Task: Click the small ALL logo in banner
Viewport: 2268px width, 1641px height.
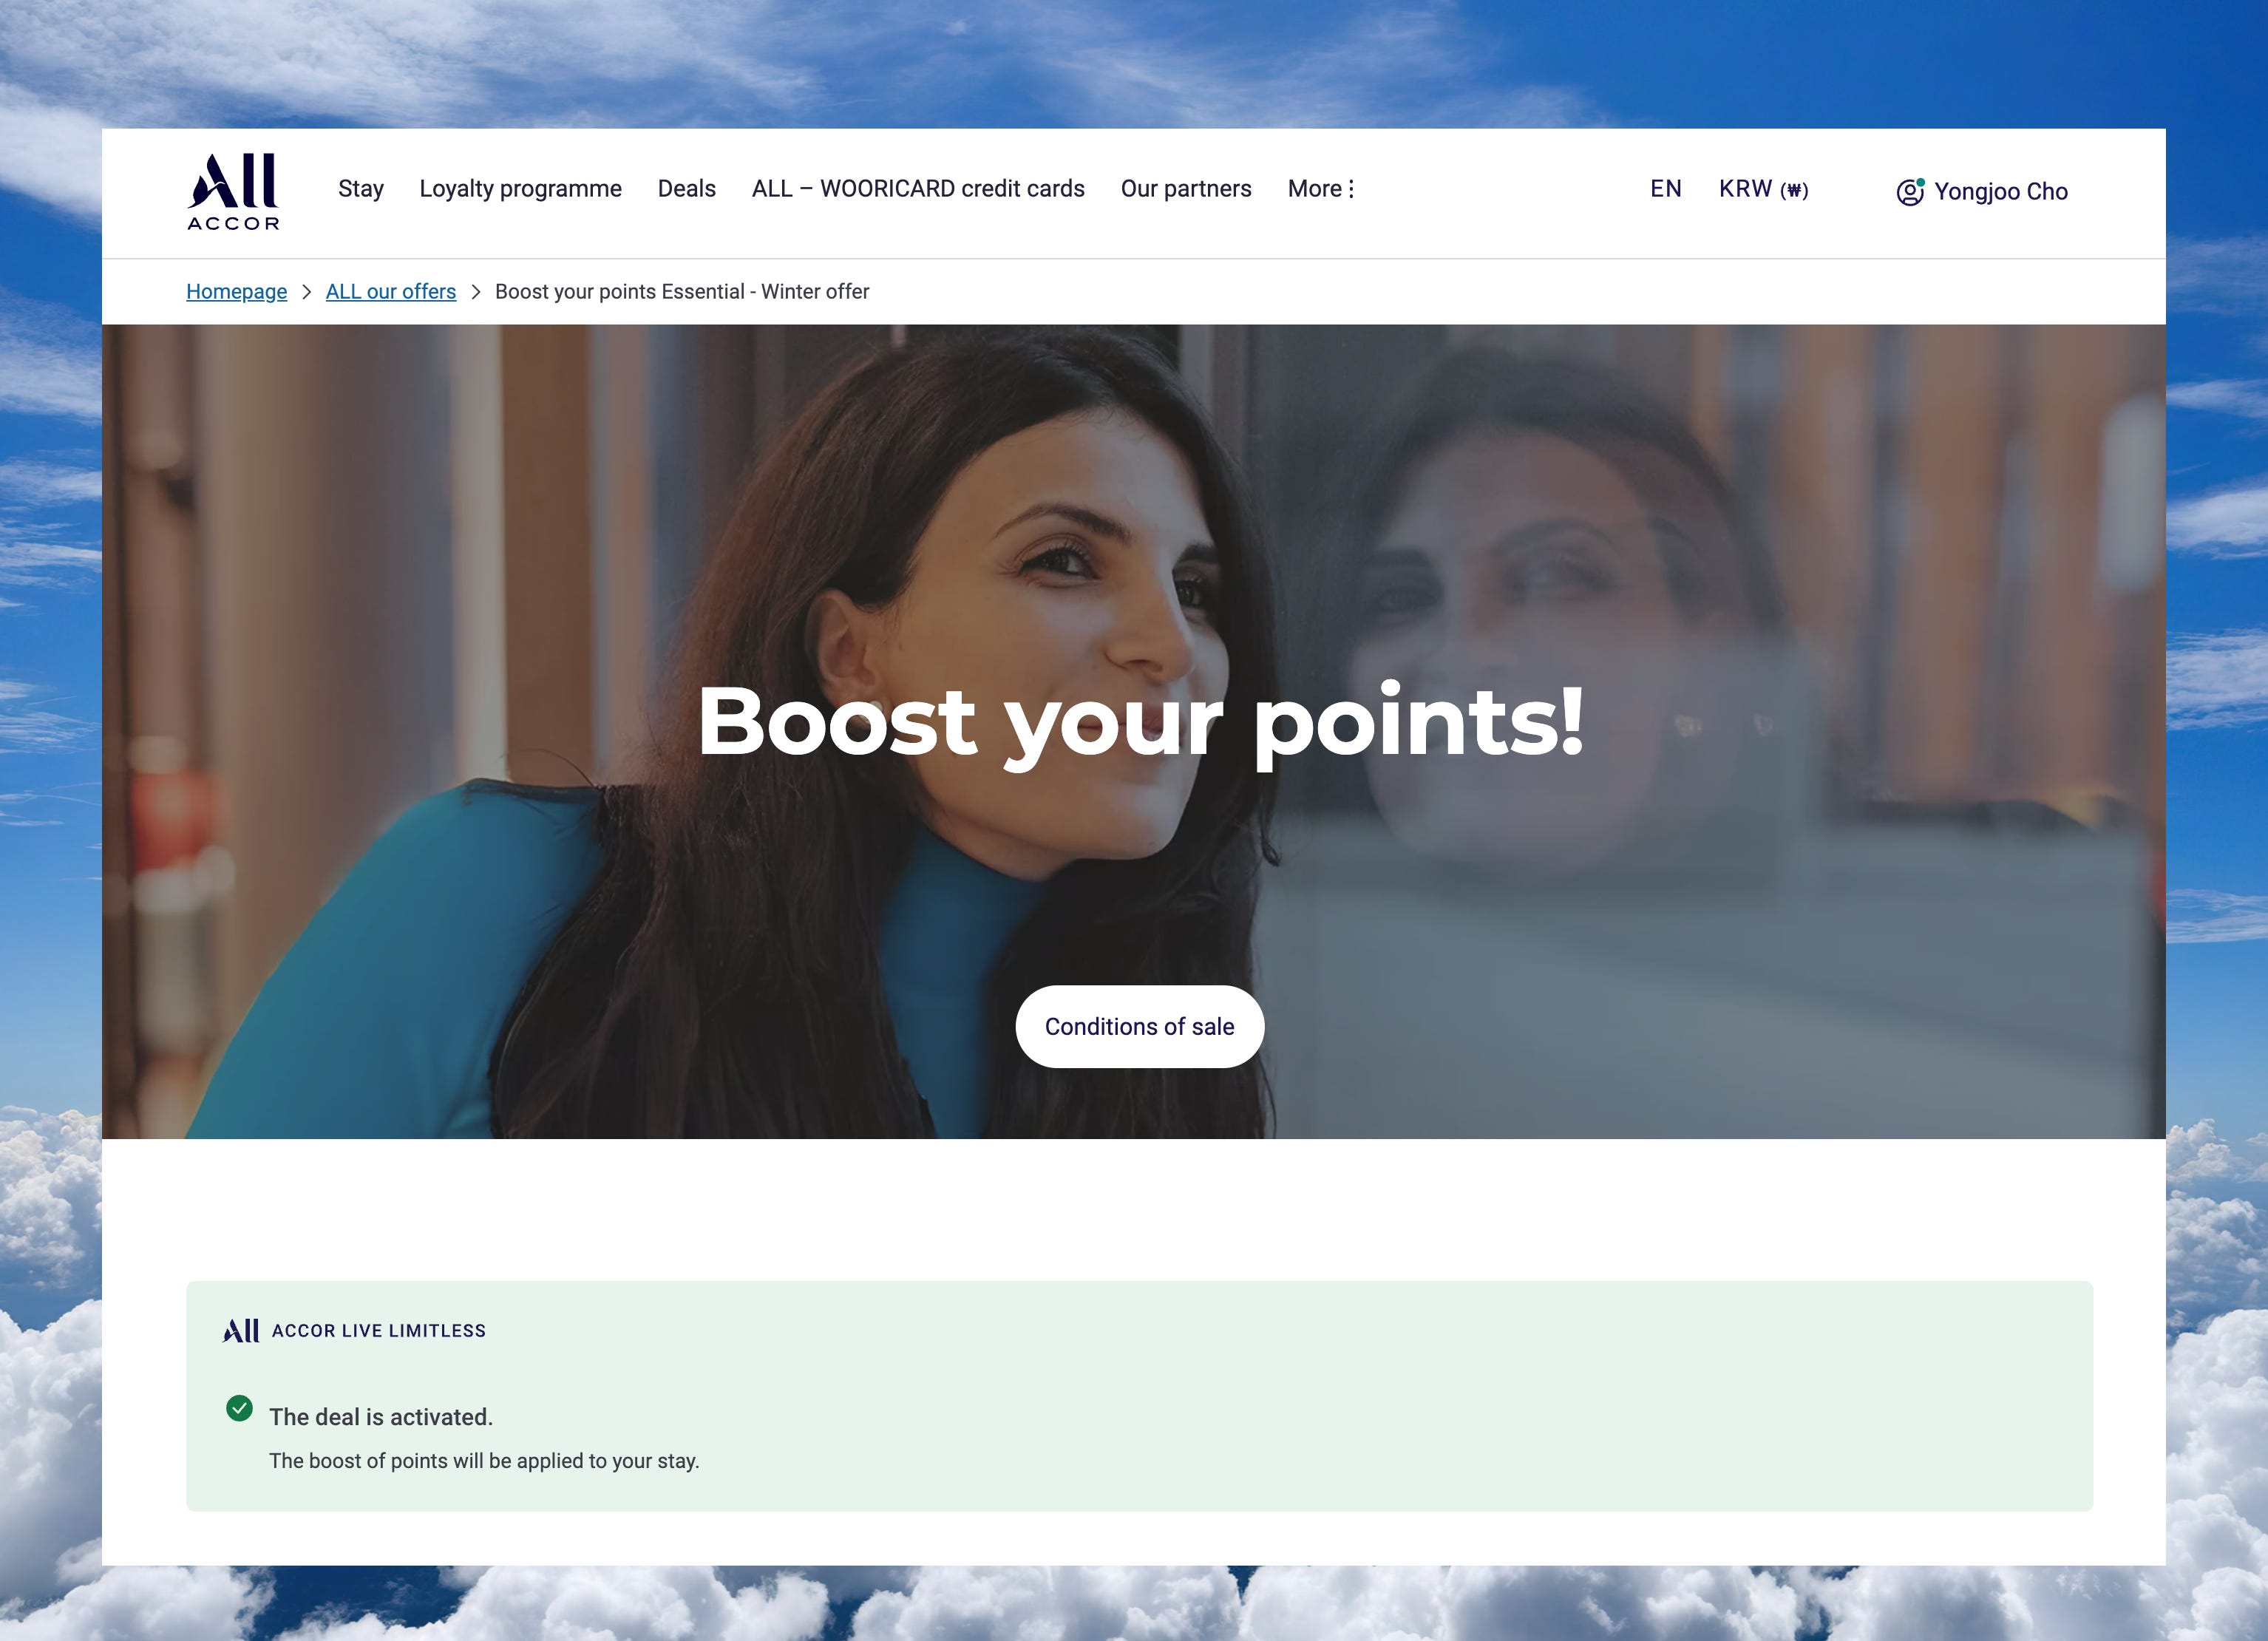Action: coord(241,1330)
